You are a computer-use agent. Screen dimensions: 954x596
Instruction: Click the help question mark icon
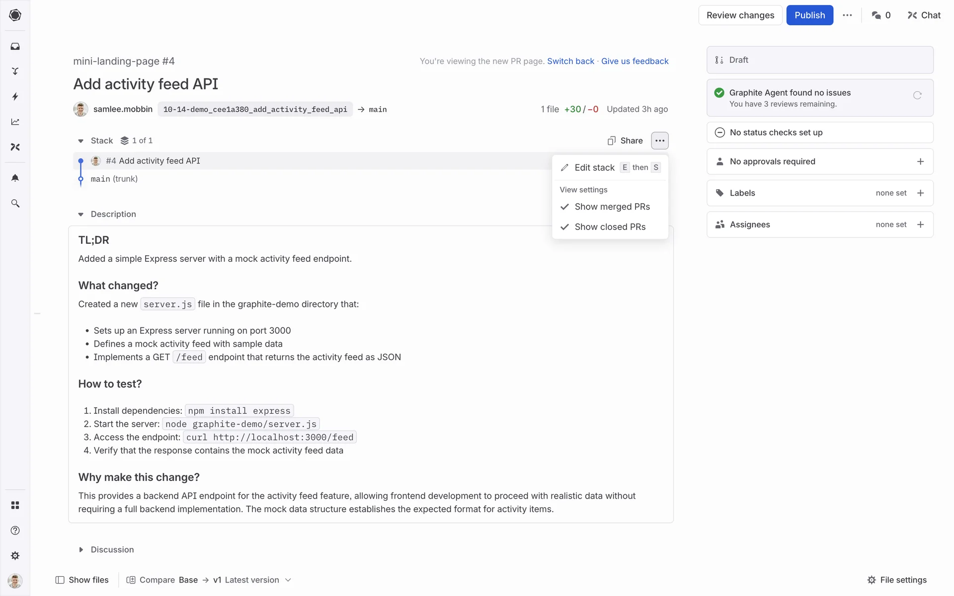coord(15,530)
